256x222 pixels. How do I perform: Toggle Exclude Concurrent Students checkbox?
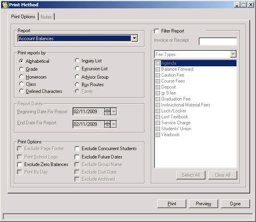[77, 149]
